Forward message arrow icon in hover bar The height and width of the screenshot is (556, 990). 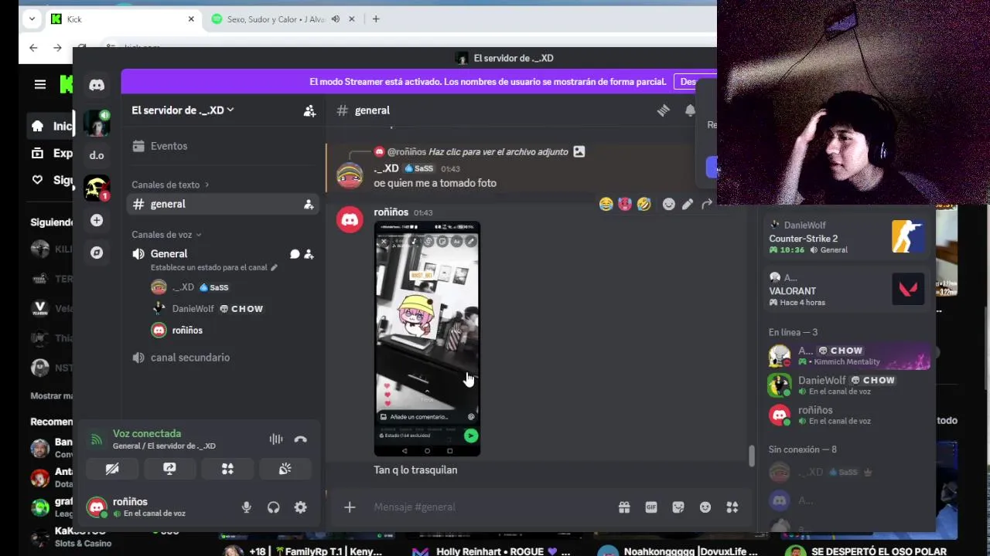coord(707,204)
